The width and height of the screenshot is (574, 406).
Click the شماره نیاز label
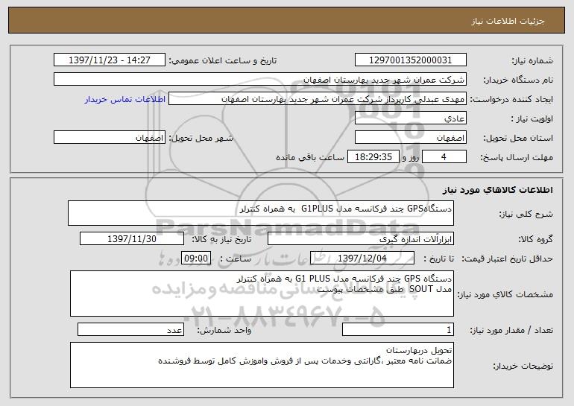(x=532, y=61)
